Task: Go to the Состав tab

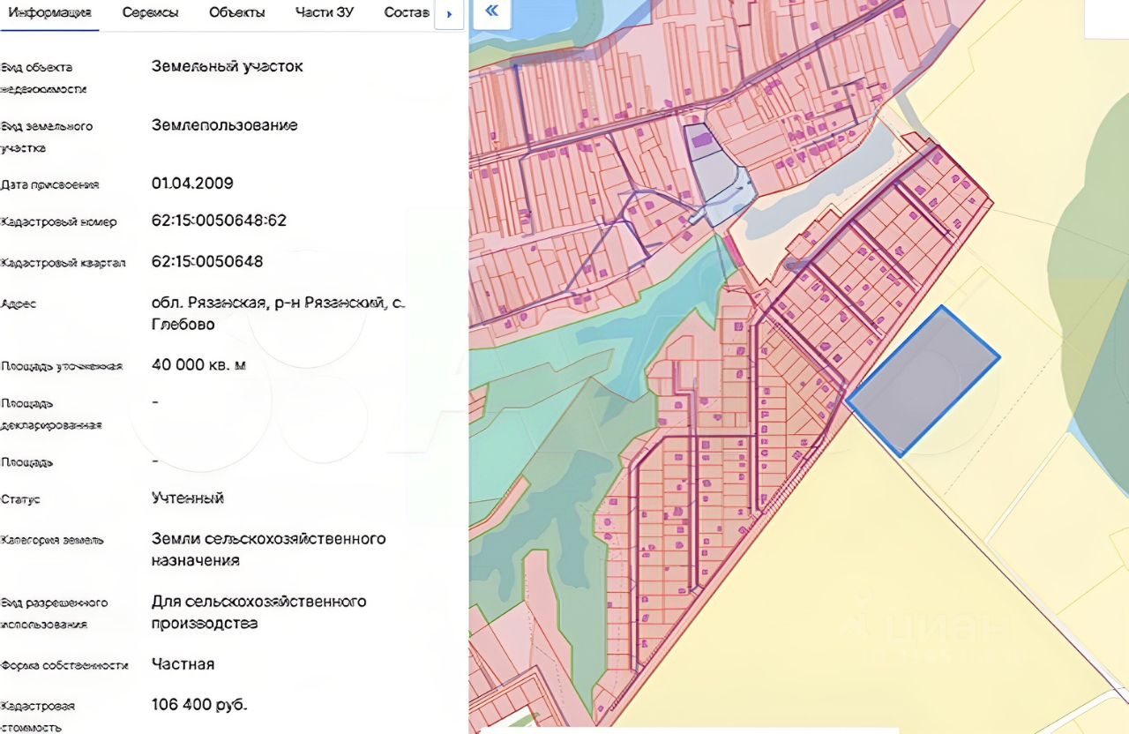Action: pos(407,13)
